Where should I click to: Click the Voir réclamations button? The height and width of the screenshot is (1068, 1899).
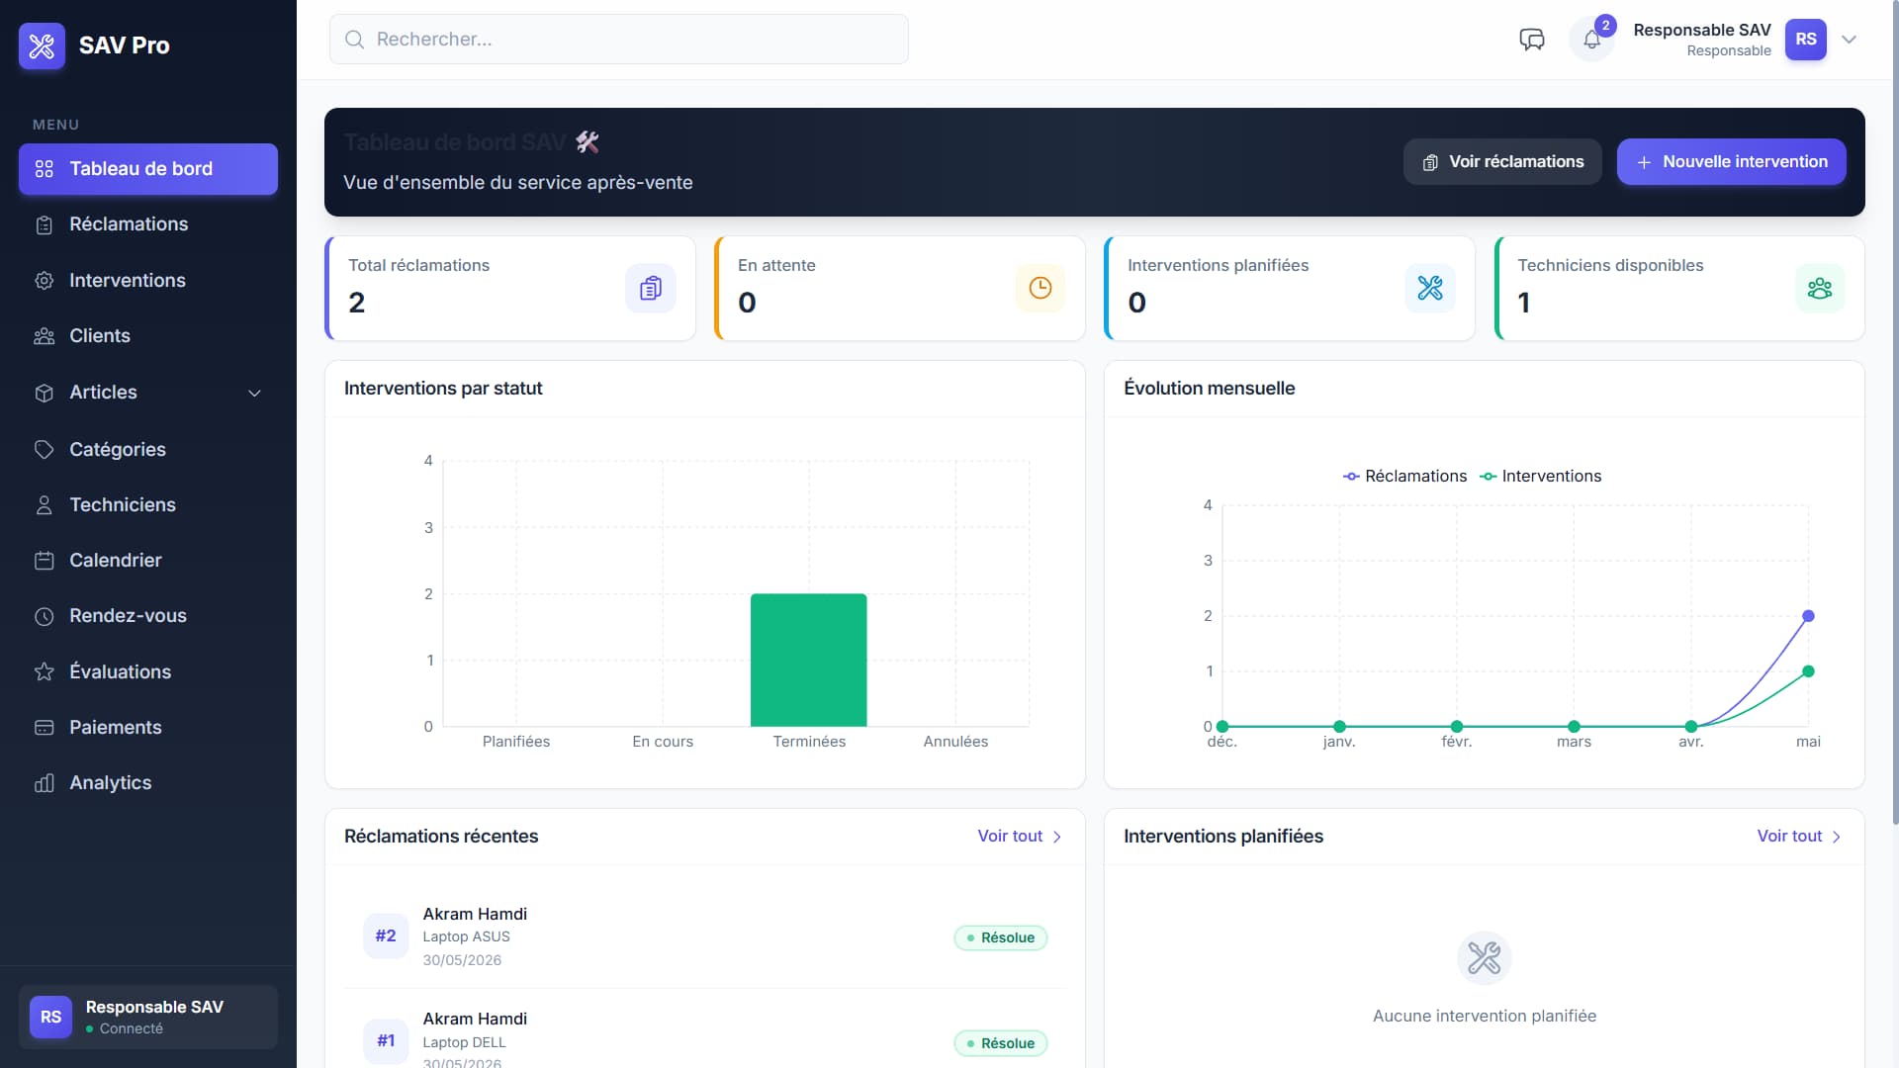(x=1502, y=162)
